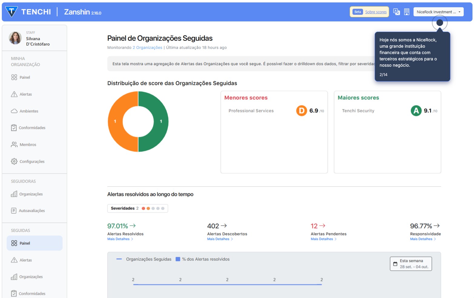474x298 pixels.
Task: Click the people icon for Membros
Action: point(14,145)
